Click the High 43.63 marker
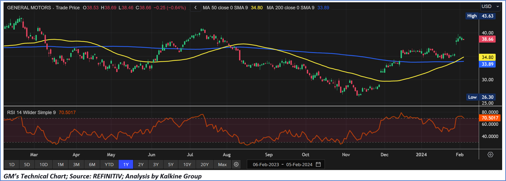Image resolution: width=506 pixels, height=181 pixels. point(481,16)
